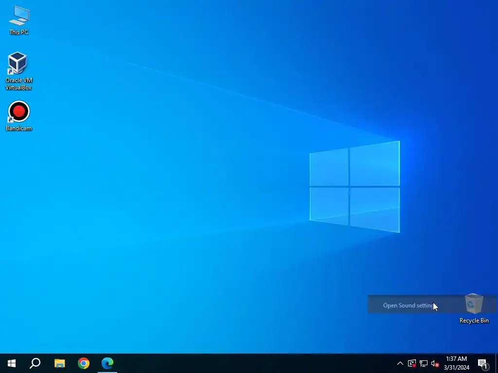Select the Bandicam desktop shortcut
Screen dimensions: 498x373
point(18,116)
